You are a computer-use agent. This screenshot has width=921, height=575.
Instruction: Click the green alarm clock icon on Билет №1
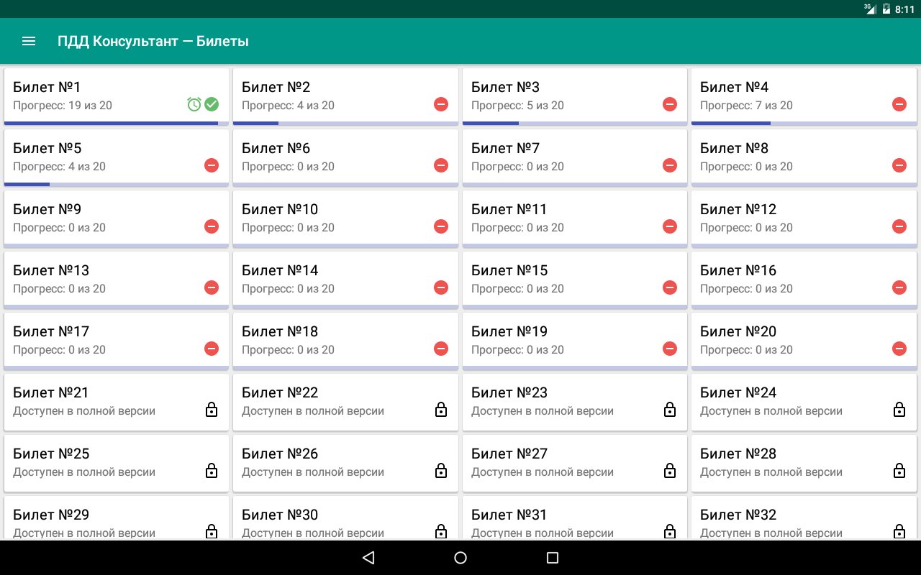194,105
